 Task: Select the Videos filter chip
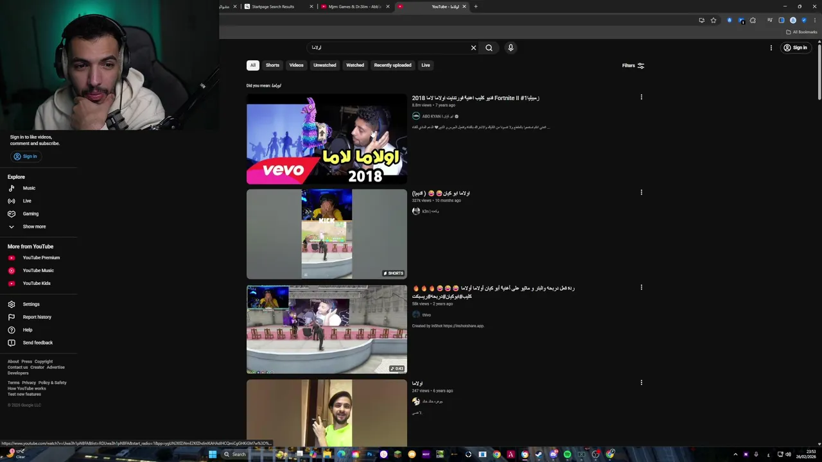[296, 65]
